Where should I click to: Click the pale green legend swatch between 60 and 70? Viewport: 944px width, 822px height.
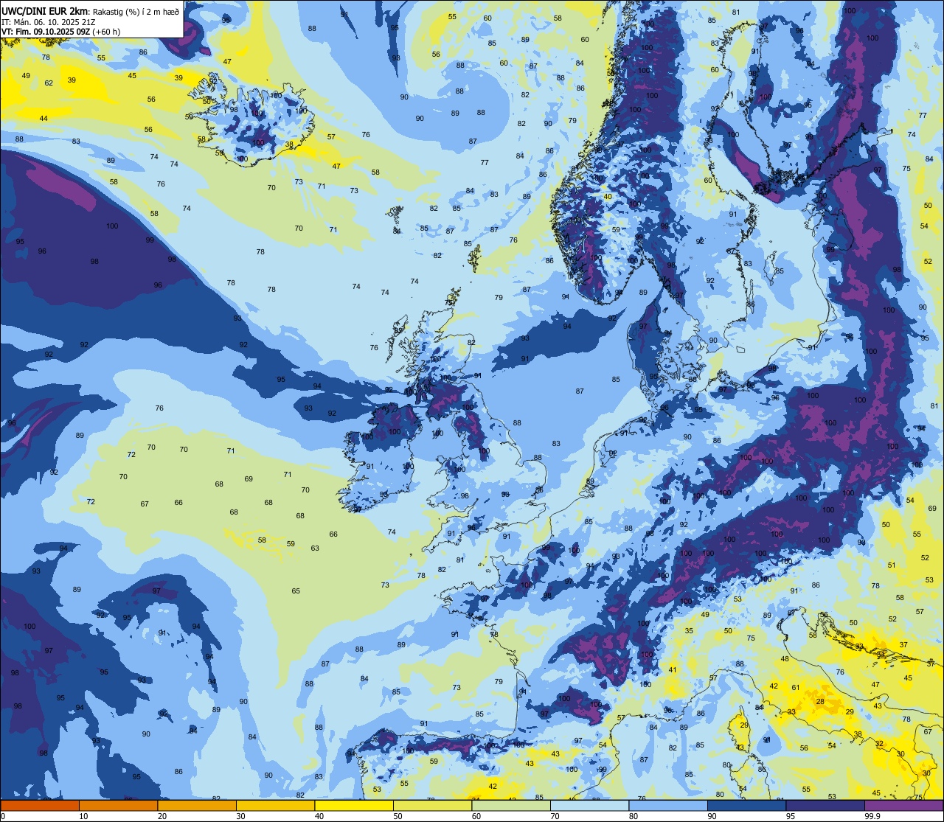pos(511,806)
